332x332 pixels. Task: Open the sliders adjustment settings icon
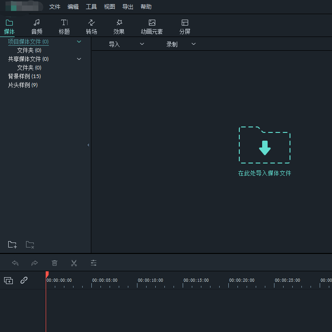pyautogui.click(x=94, y=263)
